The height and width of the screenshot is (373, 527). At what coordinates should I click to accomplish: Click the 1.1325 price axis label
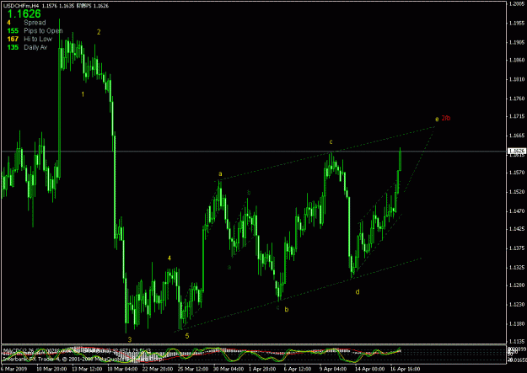[517, 268]
